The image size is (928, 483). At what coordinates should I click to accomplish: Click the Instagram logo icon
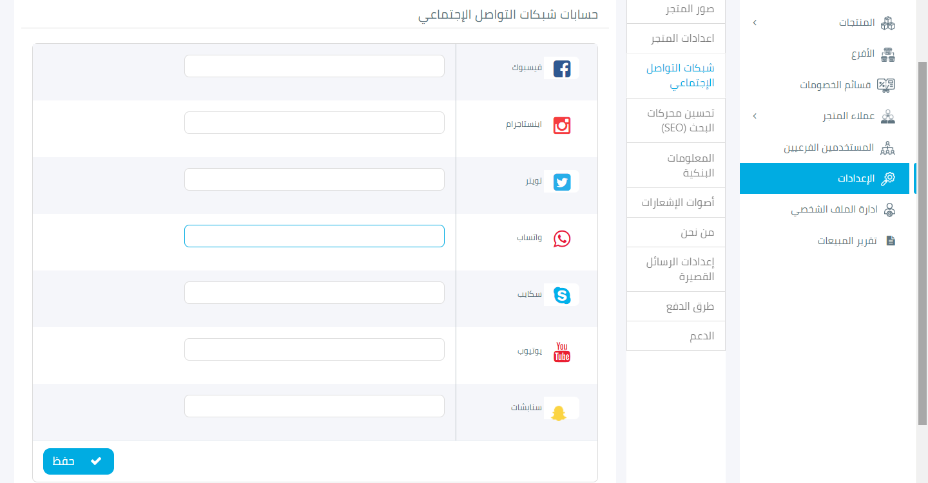click(562, 126)
